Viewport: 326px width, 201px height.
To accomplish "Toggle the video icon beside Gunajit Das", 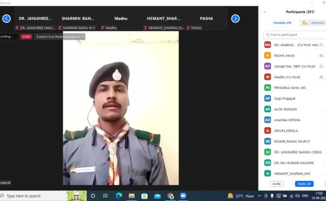I will pos(321,66).
